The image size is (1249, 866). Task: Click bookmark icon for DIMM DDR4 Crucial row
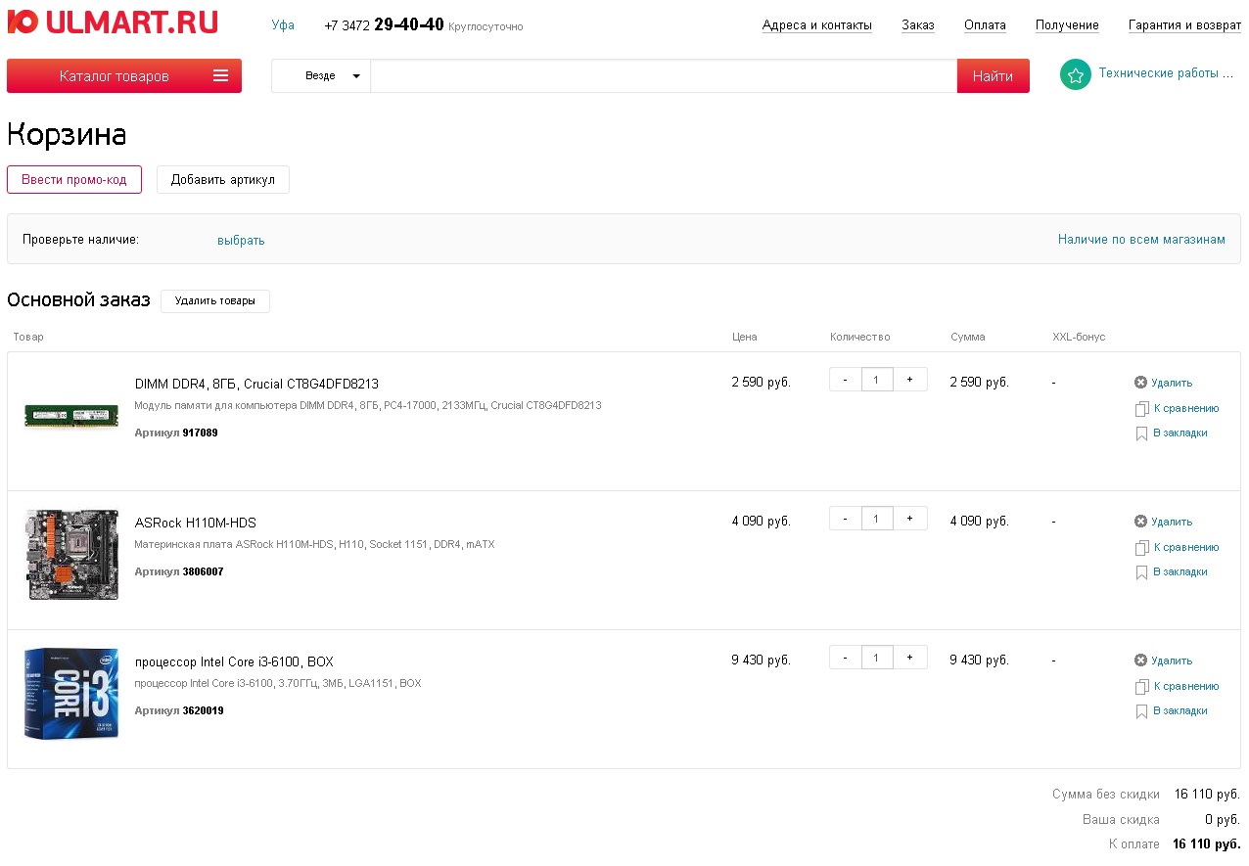coord(1141,433)
